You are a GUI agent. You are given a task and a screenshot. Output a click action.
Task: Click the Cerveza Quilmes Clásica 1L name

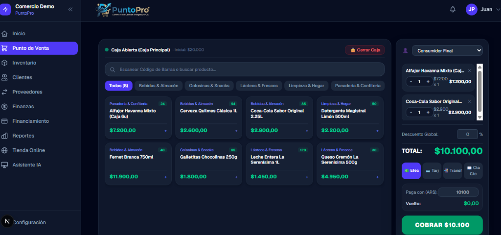(x=208, y=111)
